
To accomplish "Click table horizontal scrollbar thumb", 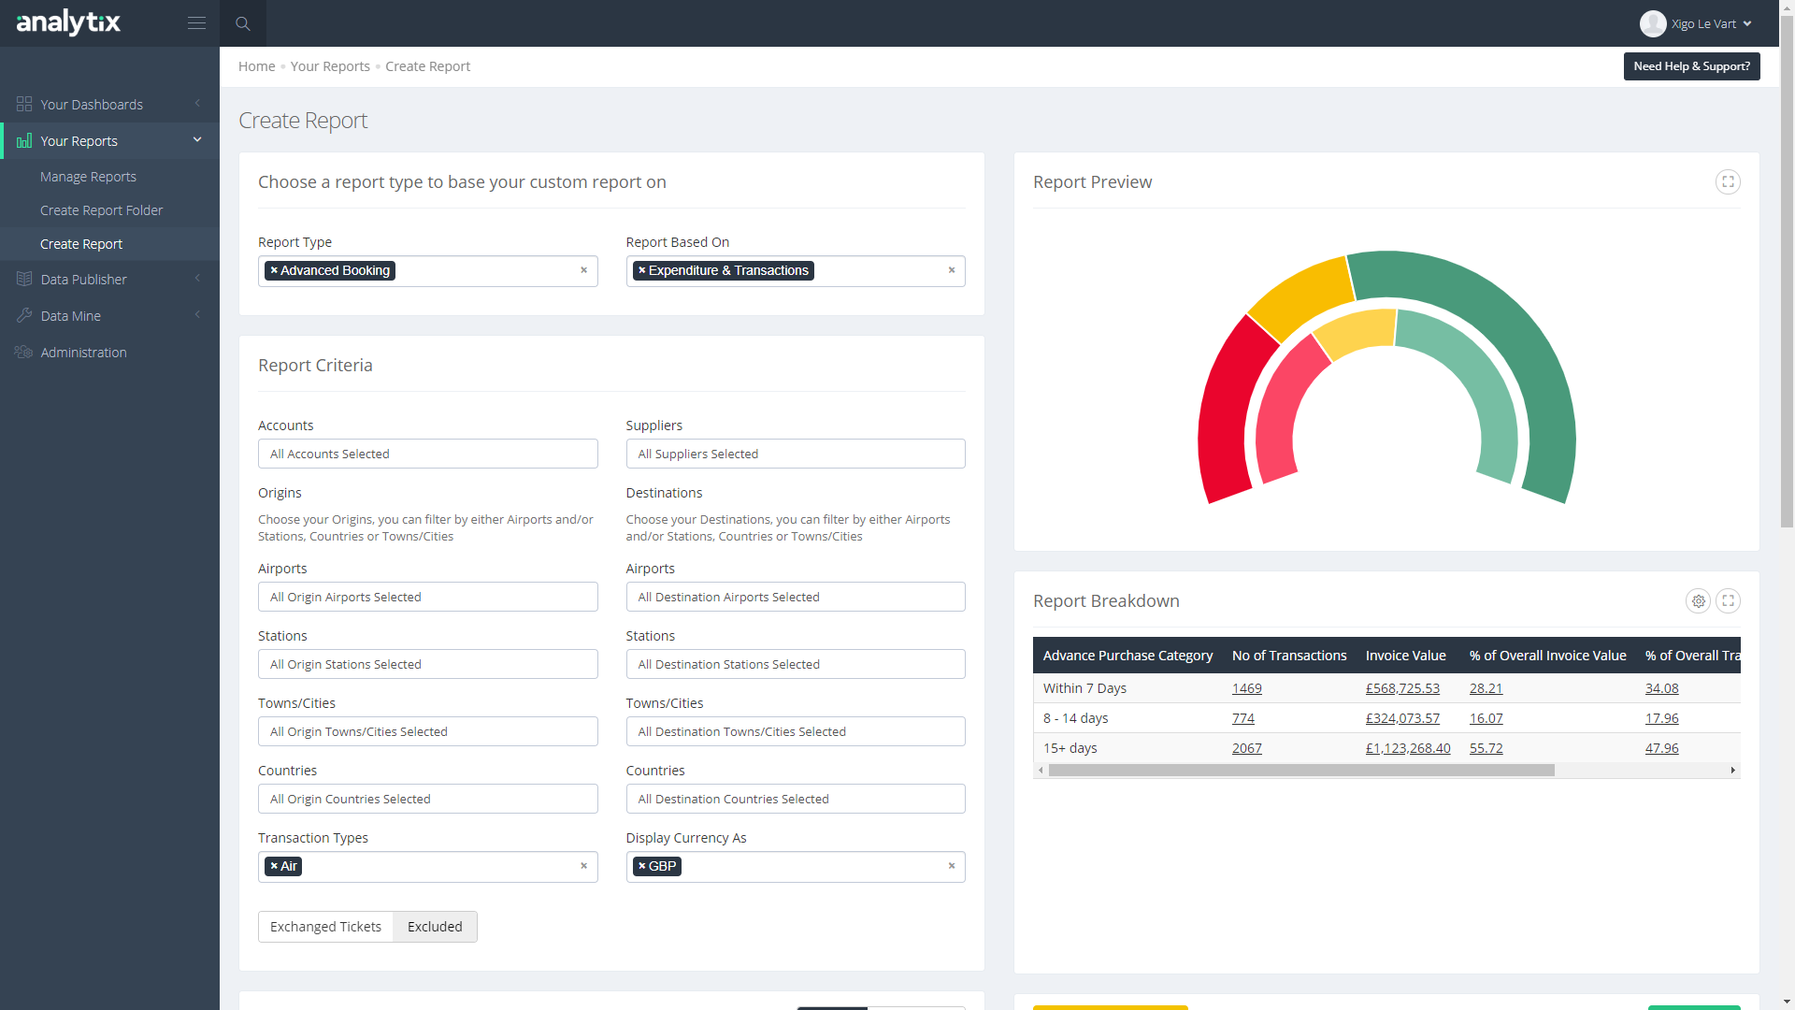I will pyautogui.click(x=1301, y=771).
